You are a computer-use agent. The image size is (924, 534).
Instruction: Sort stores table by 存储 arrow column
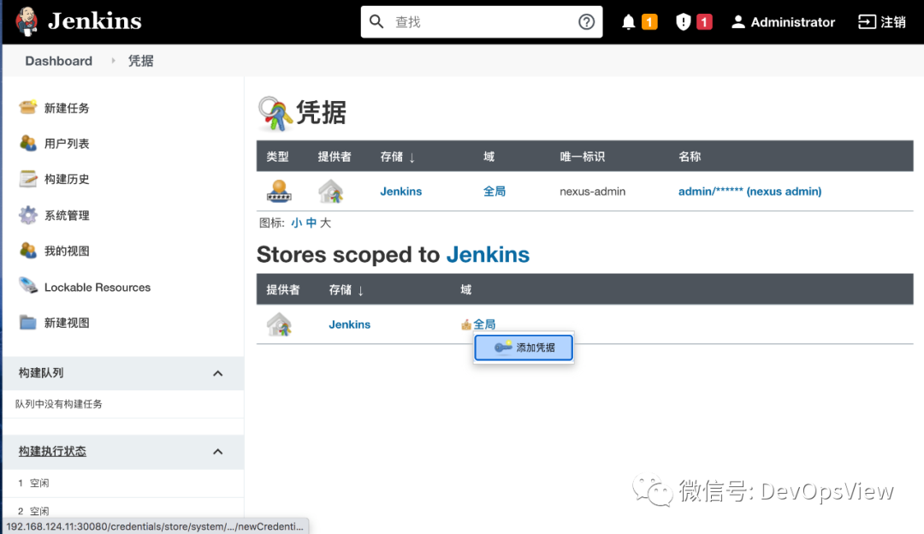coord(346,290)
